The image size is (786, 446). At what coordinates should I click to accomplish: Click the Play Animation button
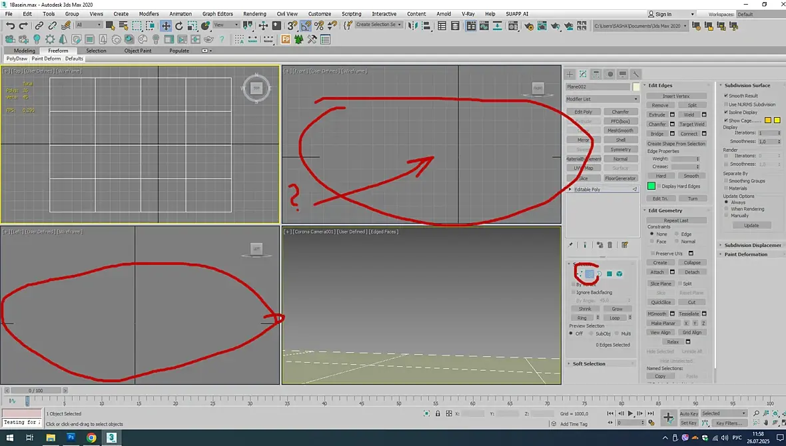point(631,413)
